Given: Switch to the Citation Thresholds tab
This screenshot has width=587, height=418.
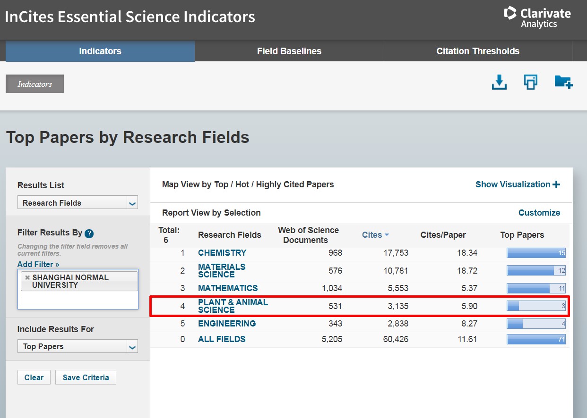Looking at the screenshot, I should point(477,51).
